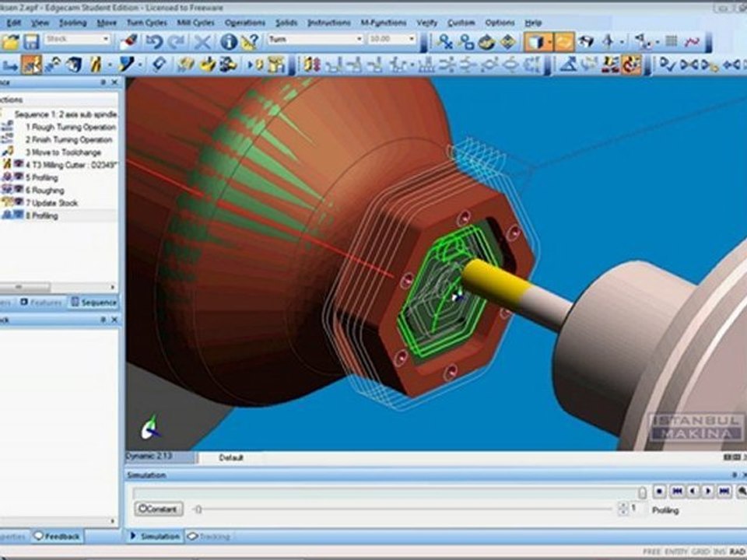Click the What's This help icon

pyautogui.click(x=250, y=42)
